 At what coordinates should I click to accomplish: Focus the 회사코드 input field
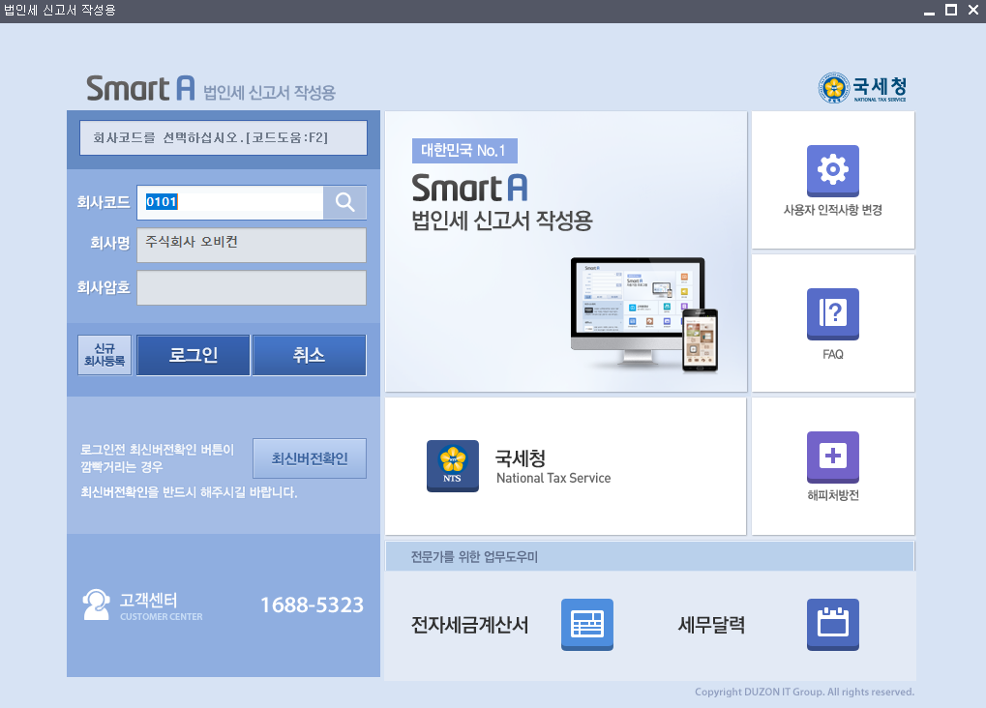(230, 202)
